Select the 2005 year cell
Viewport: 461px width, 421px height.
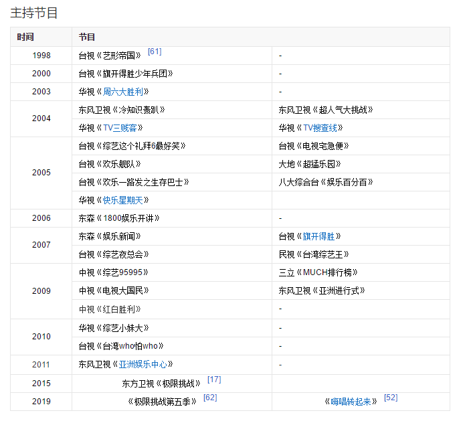point(41,173)
